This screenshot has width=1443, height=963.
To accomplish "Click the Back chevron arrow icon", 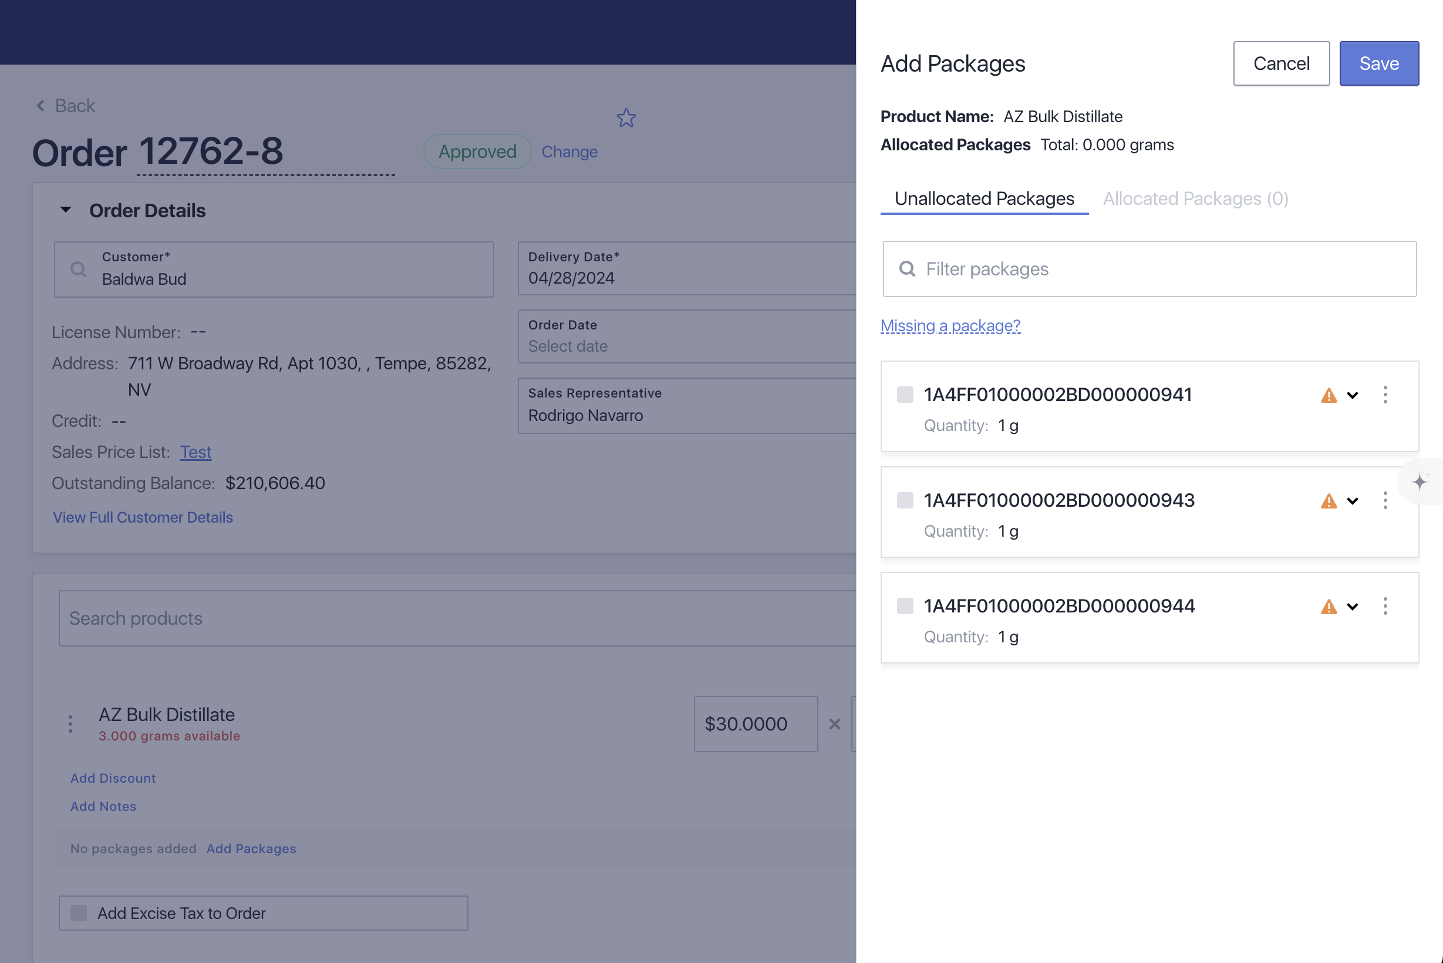I will 41,106.
